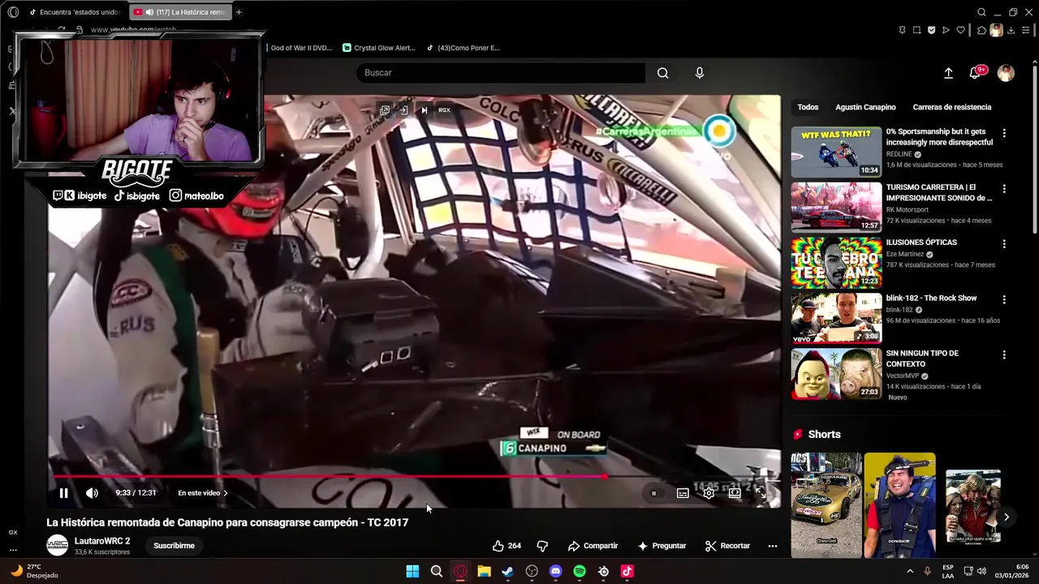This screenshot has height=584, width=1039.
Task: Toggle the autoplay switch in the player
Action: (653, 493)
